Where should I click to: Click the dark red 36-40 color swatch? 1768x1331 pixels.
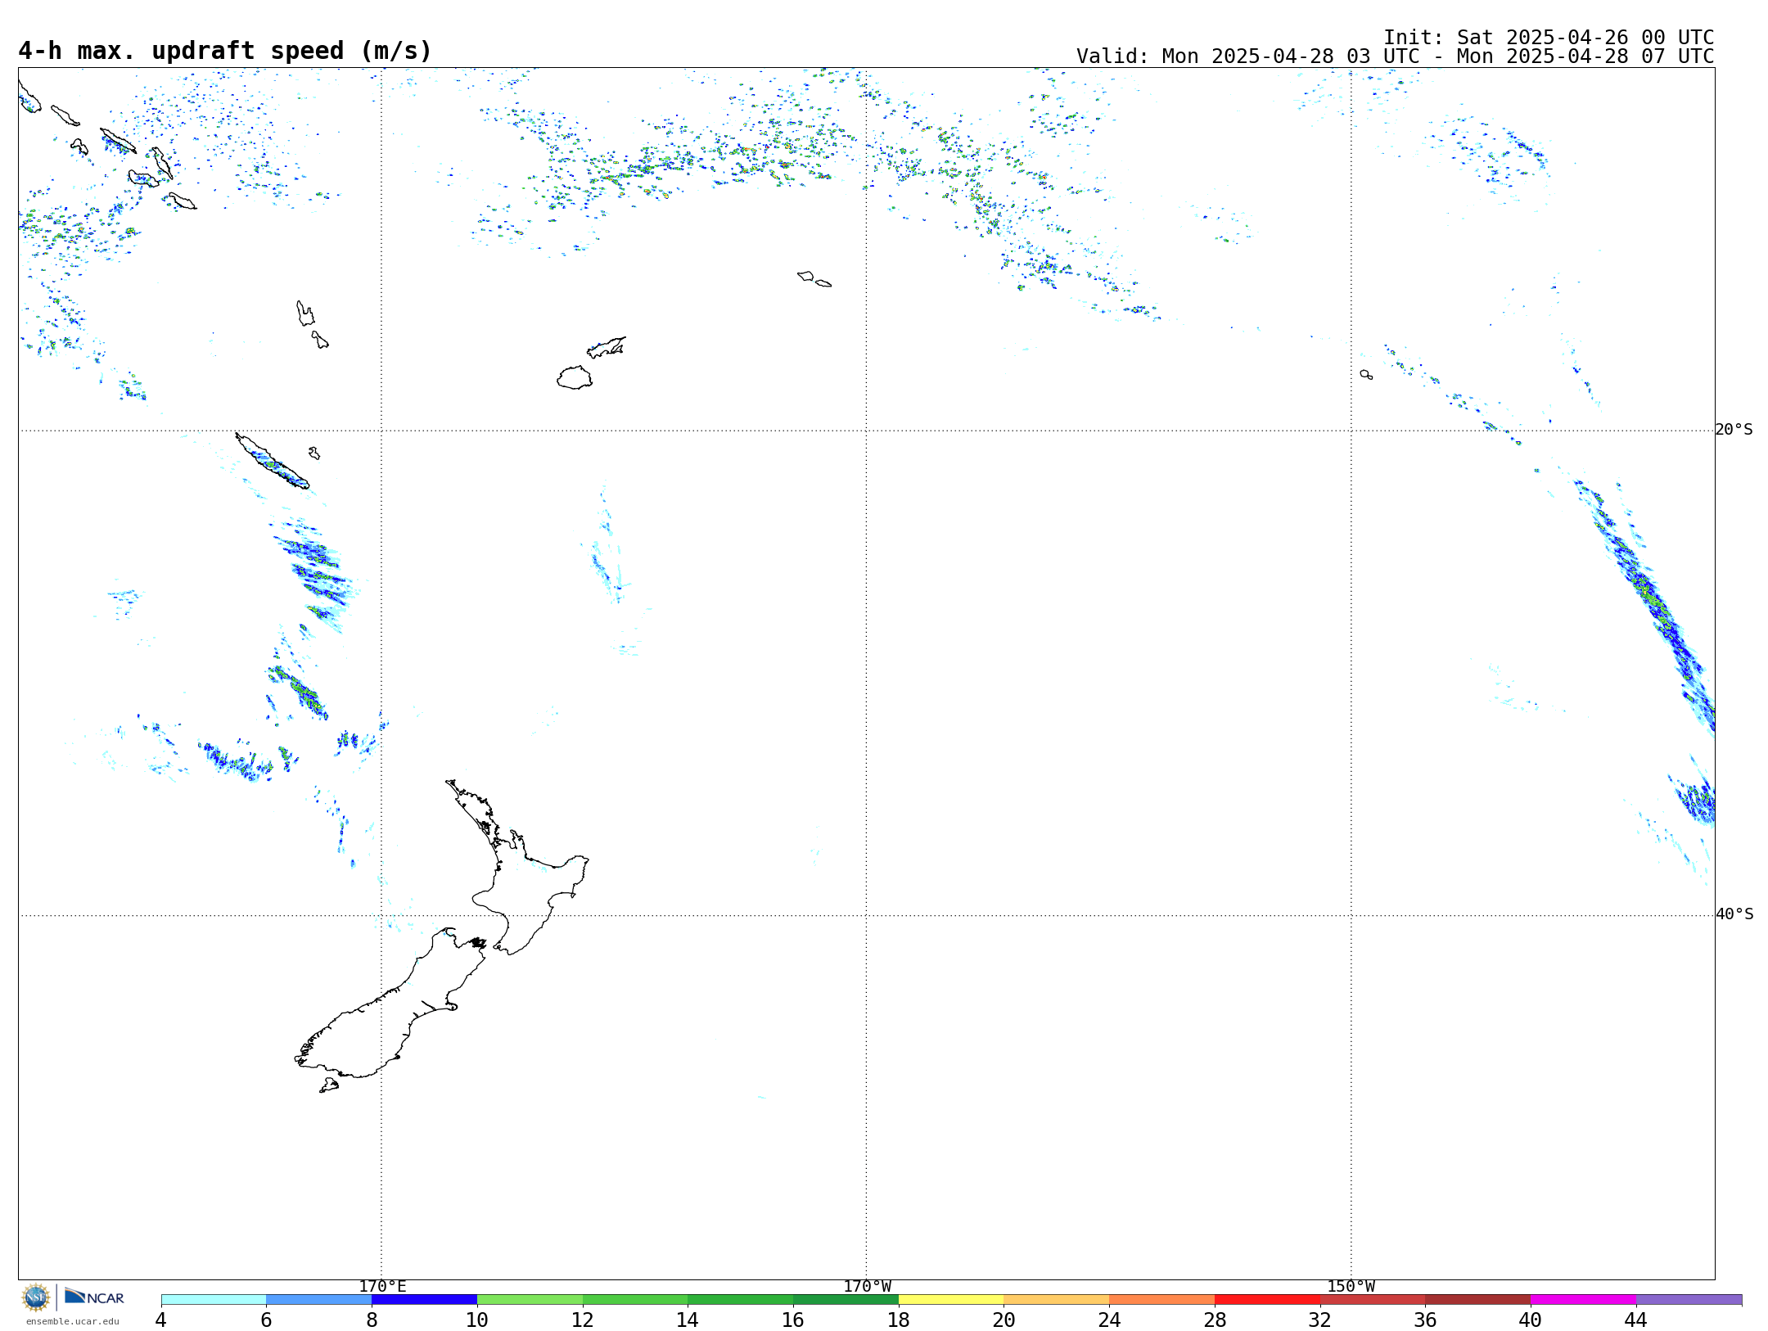tap(1478, 1300)
